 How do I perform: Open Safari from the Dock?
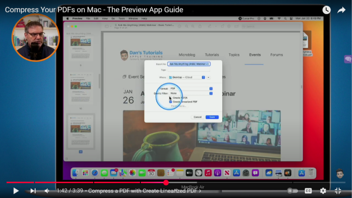click(95, 173)
